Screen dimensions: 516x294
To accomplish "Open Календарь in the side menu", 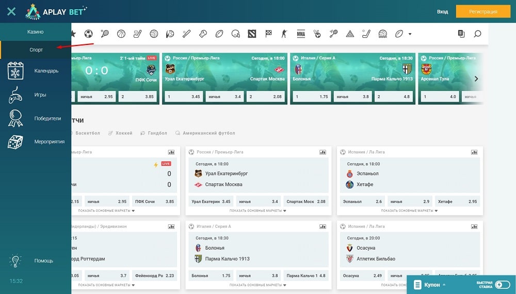I will click(36, 71).
